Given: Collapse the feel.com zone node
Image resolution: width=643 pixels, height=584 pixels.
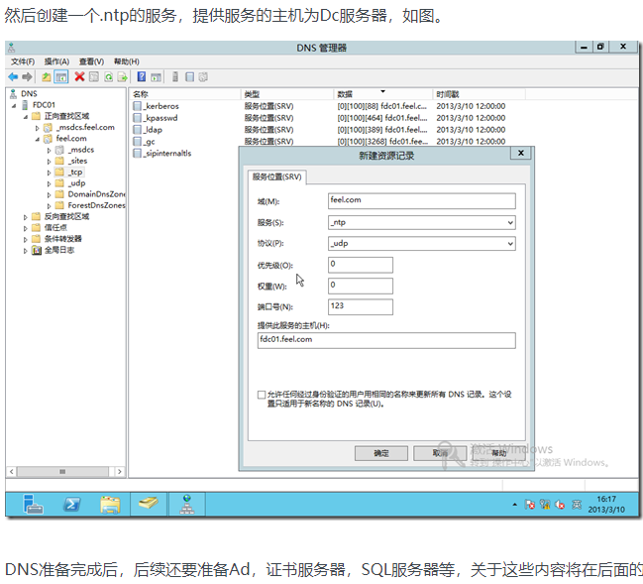Looking at the screenshot, I should click(37, 139).
